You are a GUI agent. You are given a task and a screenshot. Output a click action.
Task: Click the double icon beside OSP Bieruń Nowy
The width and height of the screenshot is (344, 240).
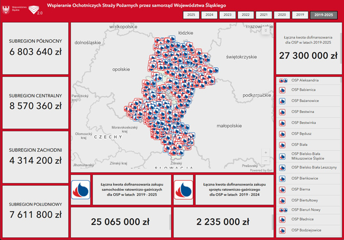tap(283, 210)
